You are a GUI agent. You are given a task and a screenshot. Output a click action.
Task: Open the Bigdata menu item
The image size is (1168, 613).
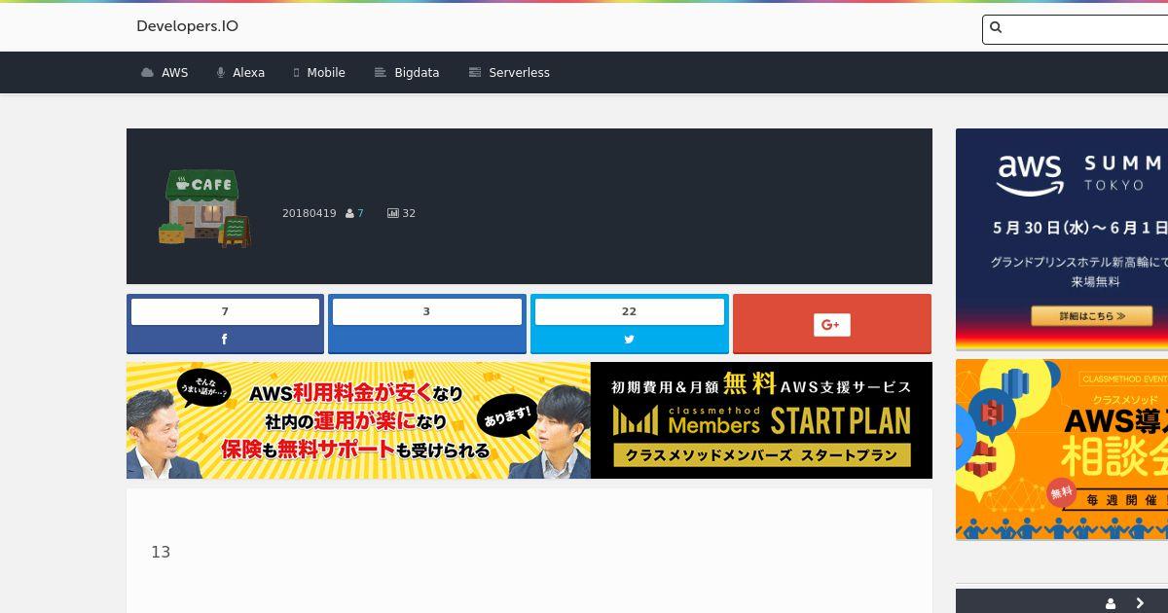407,73
